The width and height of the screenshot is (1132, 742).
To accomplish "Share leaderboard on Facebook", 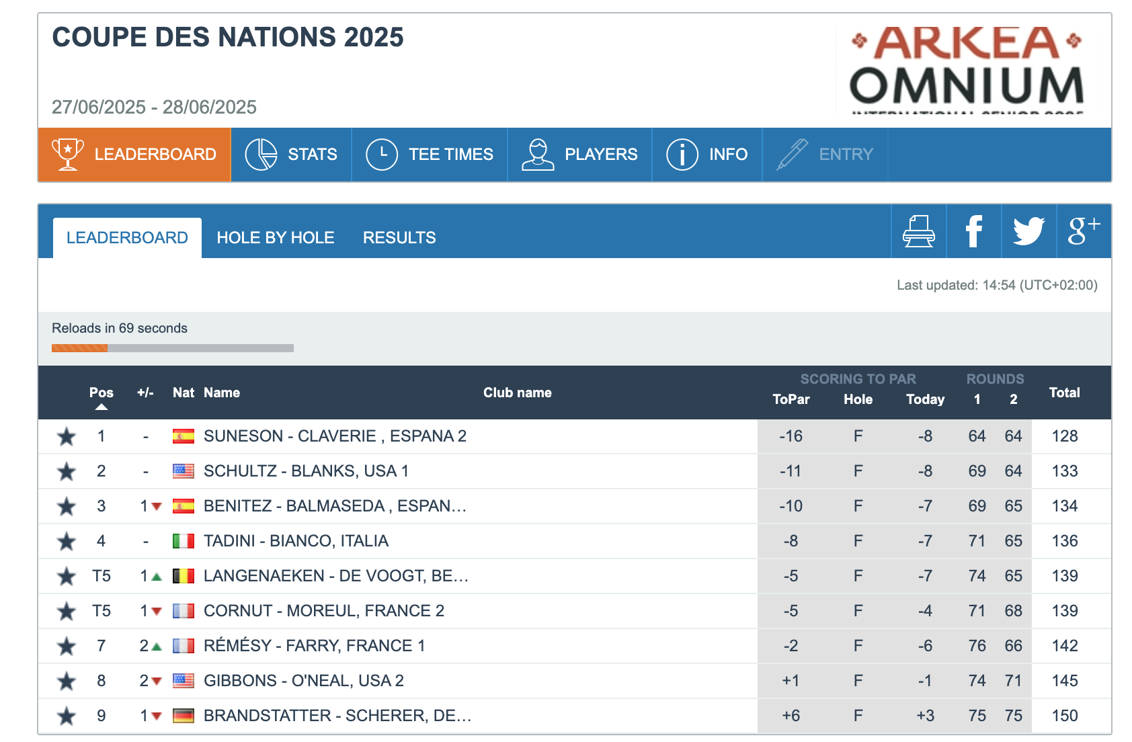I will click(x=973, y=232).
